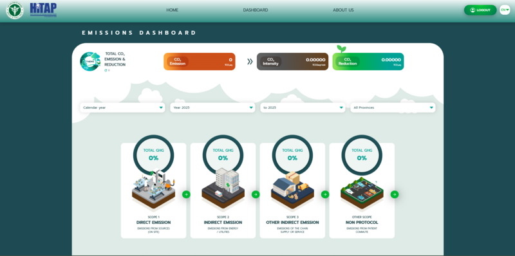Expand the to 2025 dropdown
The width and height of the screenshot is (515, 256).
click(303, 107)
